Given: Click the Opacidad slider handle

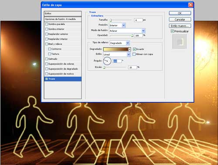Looking at the screenshot, I should tap(132, 36).
